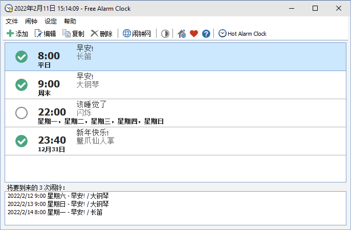Click upcoming alarm 2022/2/13 9:00 星期日
351x230 pixels.
tap(58, 204)
